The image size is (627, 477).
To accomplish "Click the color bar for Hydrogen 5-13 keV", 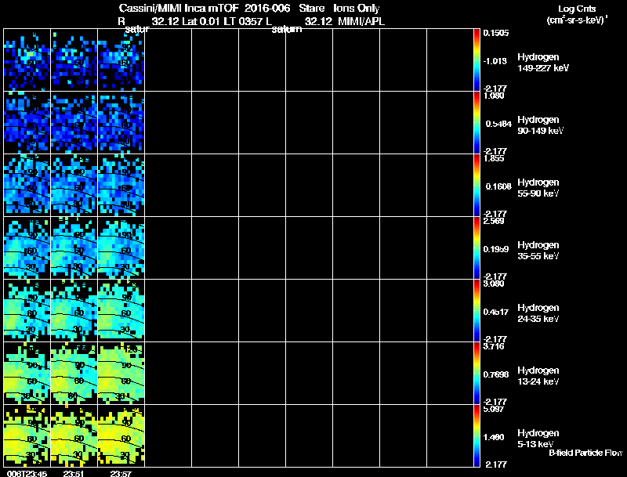I will click(477, 435).
